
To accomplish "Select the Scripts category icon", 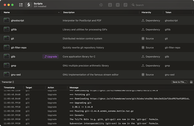I will click(29, 5).
